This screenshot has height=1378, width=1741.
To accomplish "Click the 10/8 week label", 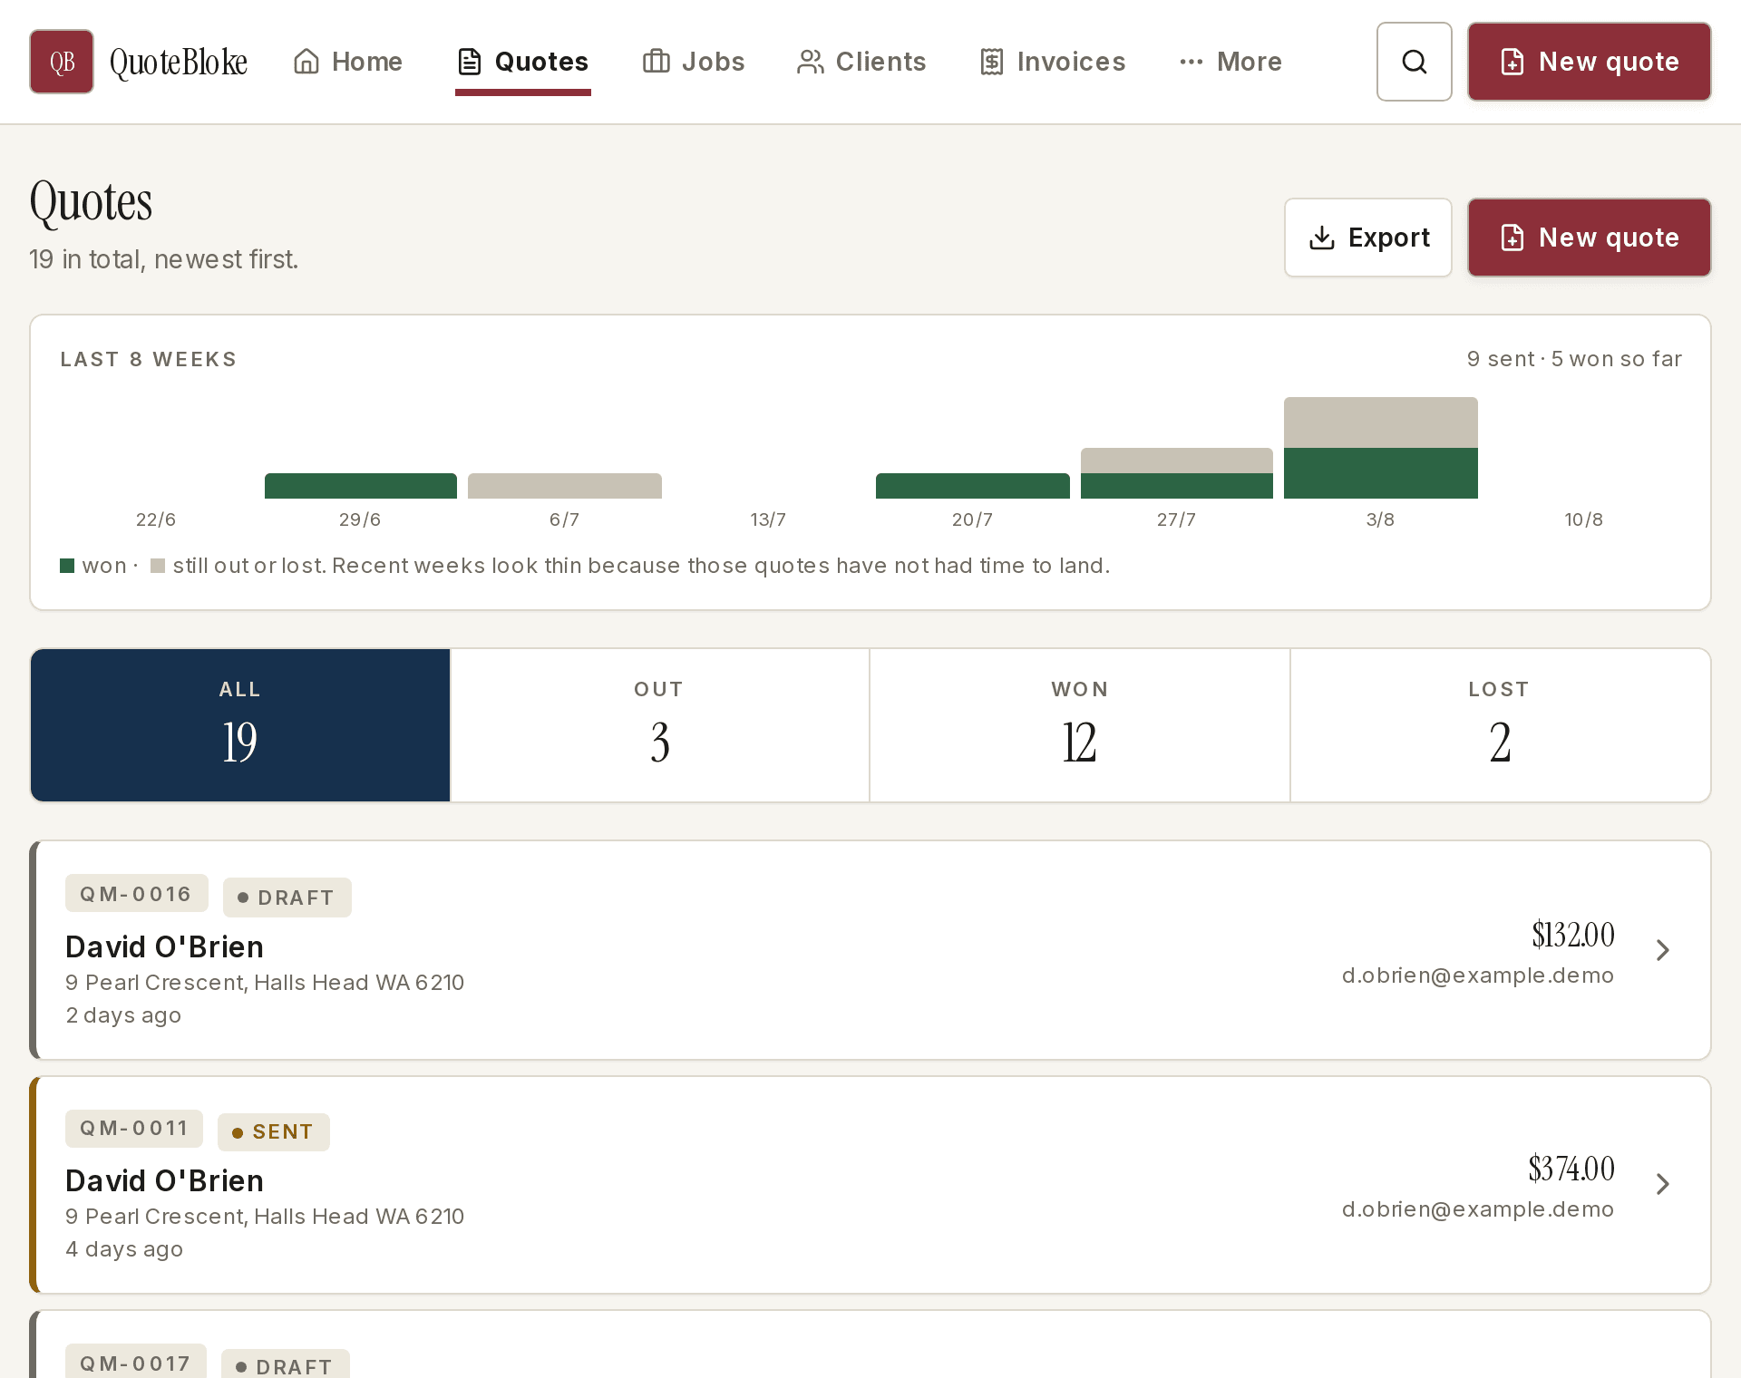I will pyautogui.click(x=1584, y=519).
